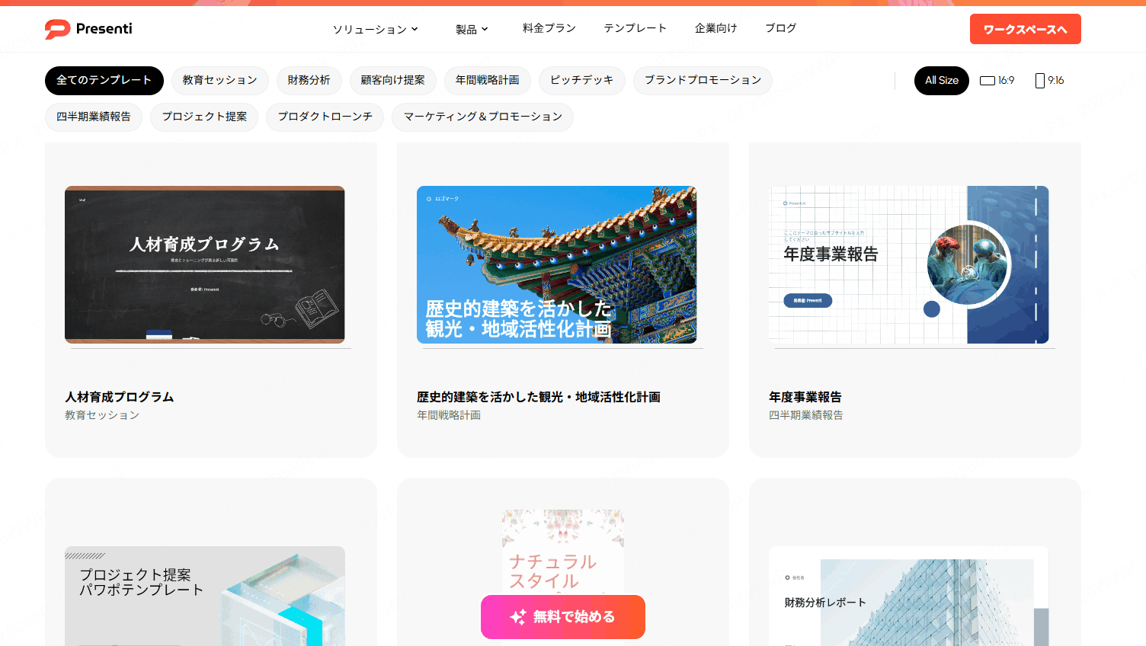This screenshot has width=1146, height=646.
Task: Open the 人材育成プログラム chalkboard thumbnail
Action: [x=205, y=264]
